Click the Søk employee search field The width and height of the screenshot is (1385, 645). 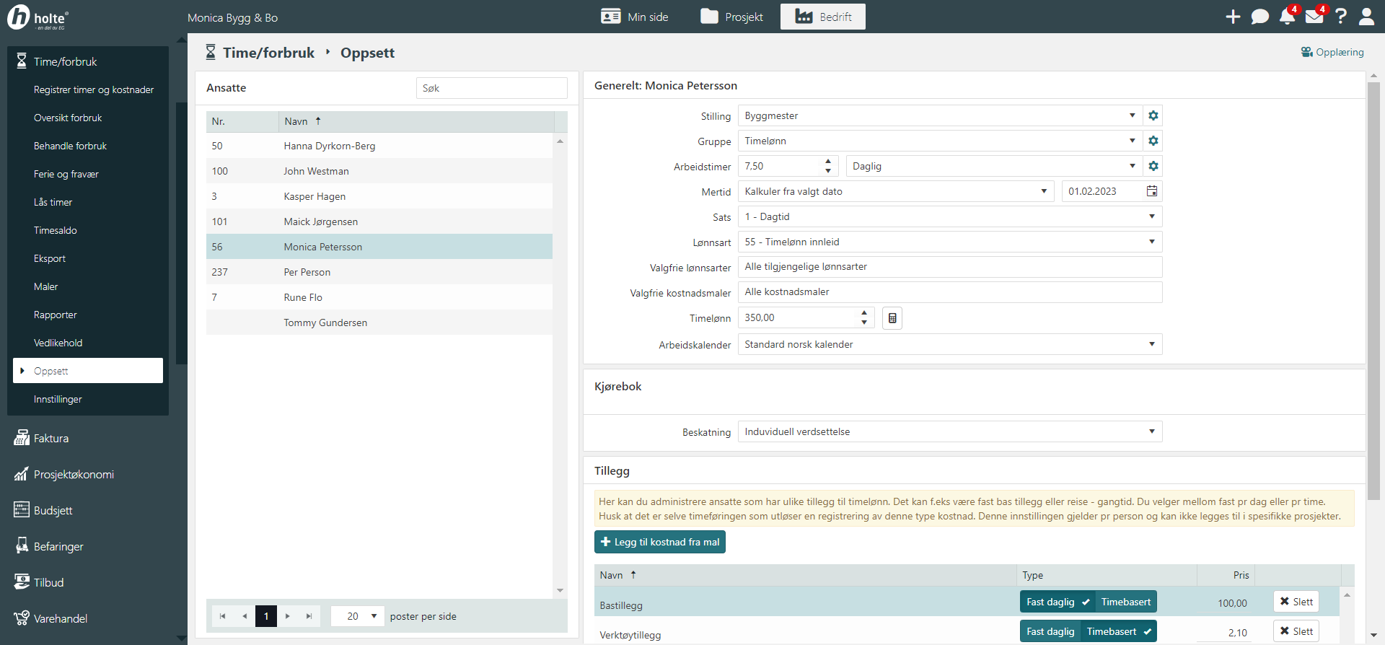(491, 88)
